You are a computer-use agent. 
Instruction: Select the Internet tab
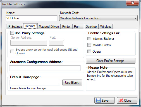(x=30, y=26)
